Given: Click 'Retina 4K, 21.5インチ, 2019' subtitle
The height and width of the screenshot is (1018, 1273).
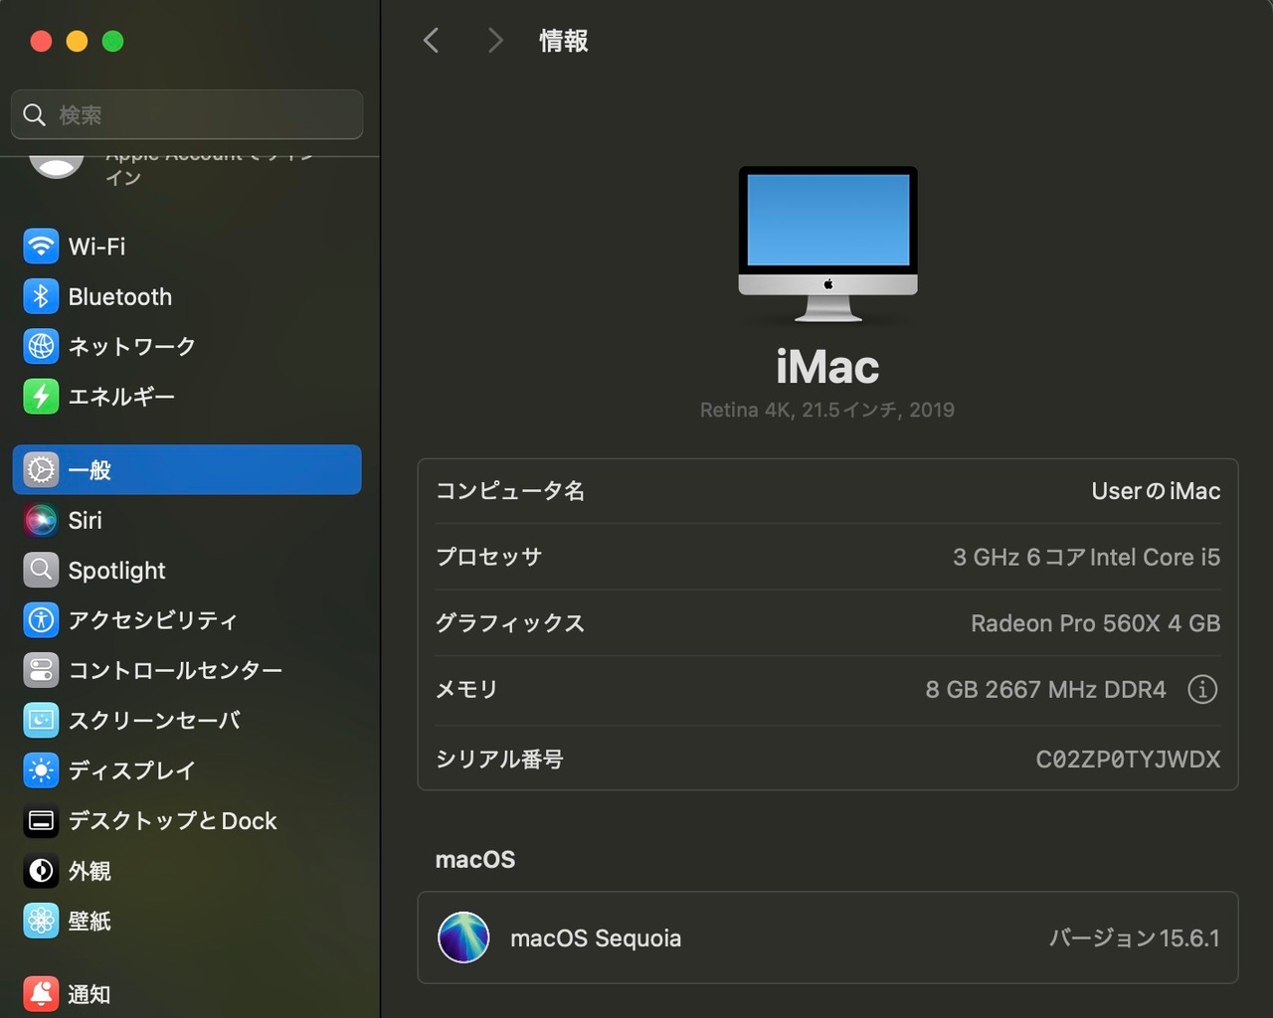Looking at the screenshot, I should (827, 410).
